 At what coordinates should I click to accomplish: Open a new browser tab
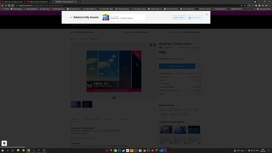pyautogui.click(x=79, y=2)
